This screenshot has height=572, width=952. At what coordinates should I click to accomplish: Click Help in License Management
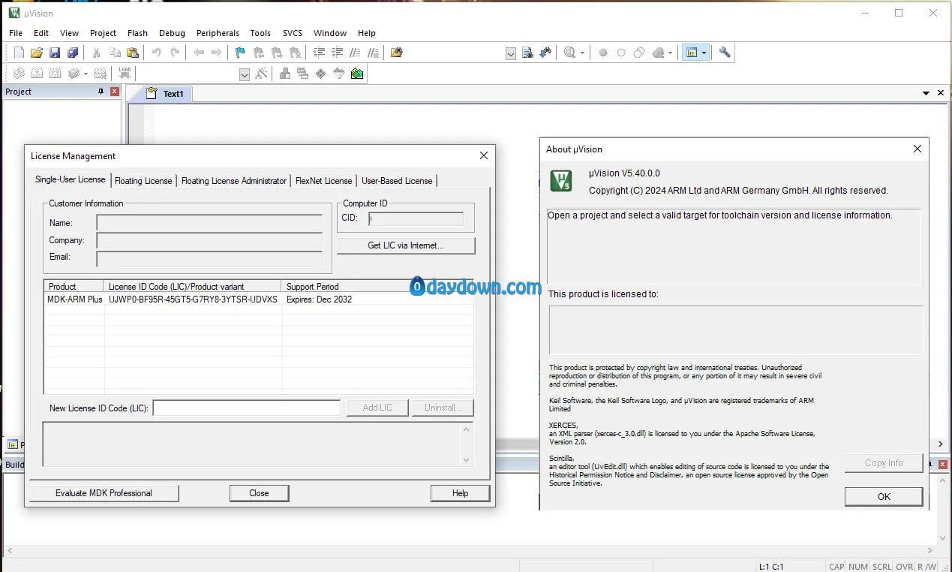coord(460,493)
